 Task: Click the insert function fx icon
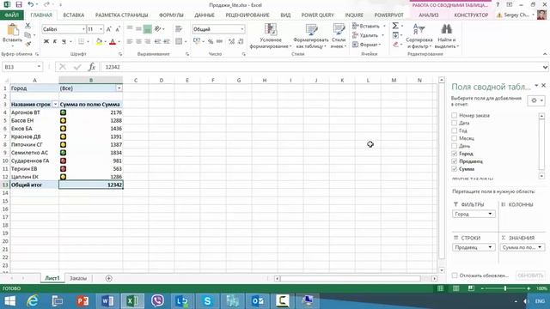click(92, 67)
